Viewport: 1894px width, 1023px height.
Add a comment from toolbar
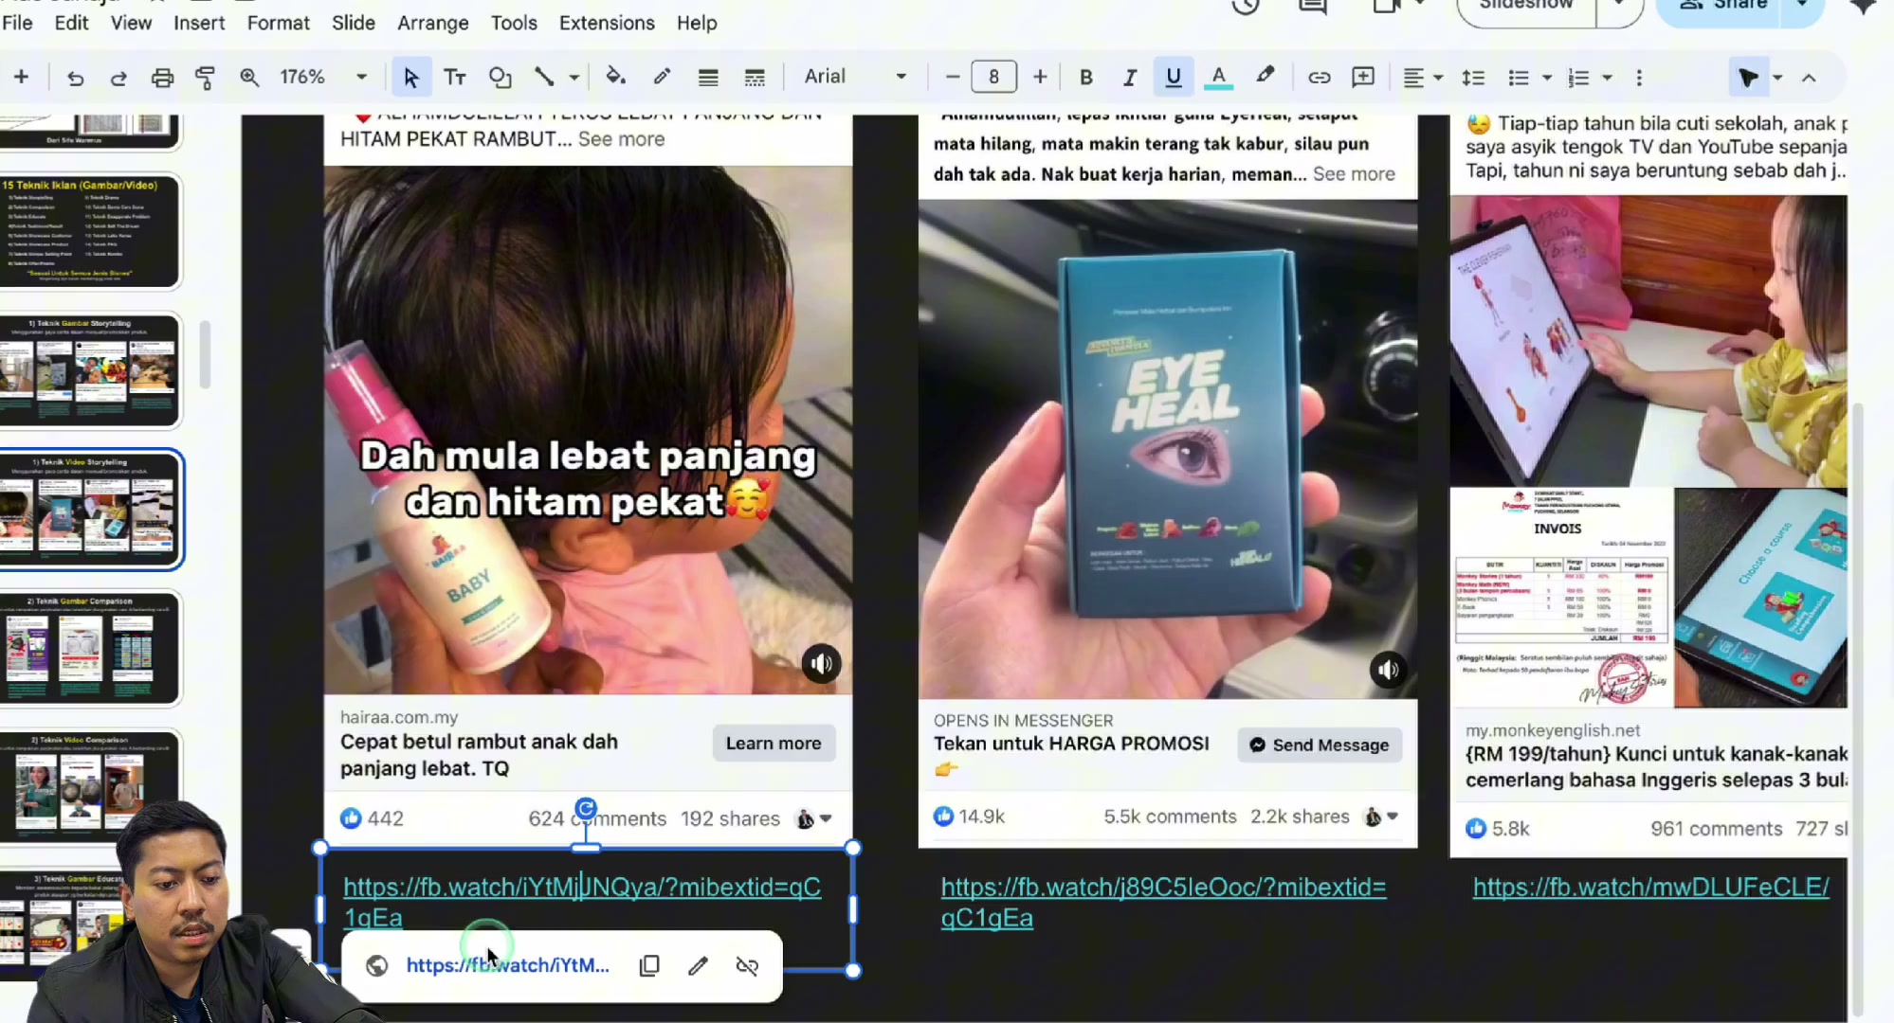click(x=1363, y=77)
